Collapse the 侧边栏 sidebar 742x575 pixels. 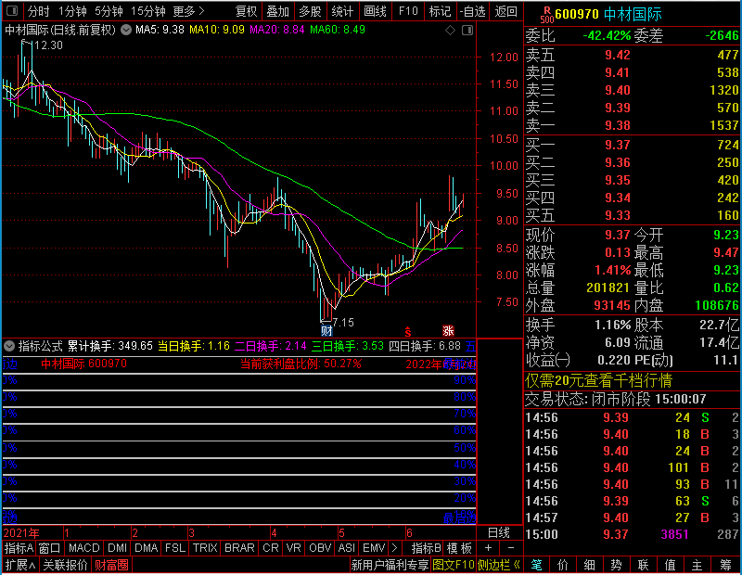click(x=499, y=565)
